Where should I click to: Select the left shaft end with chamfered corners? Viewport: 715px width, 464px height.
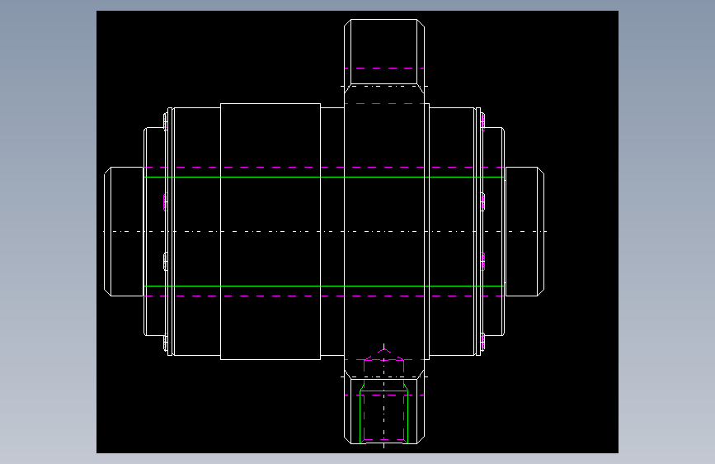coord(124,231)
